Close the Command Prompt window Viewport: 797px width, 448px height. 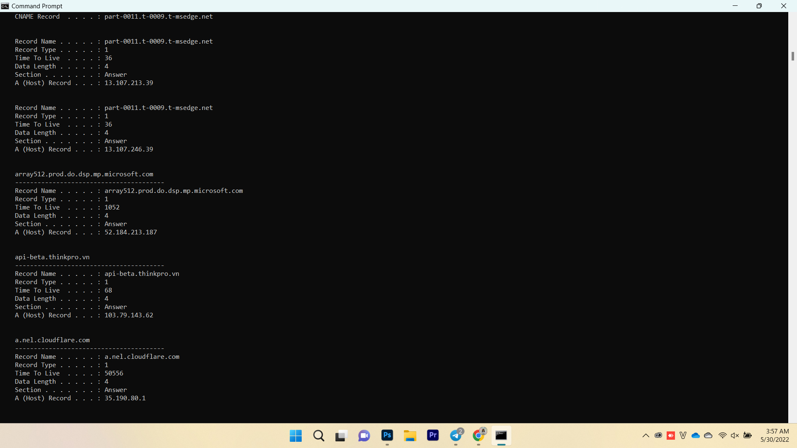click(x=784, y=6)
